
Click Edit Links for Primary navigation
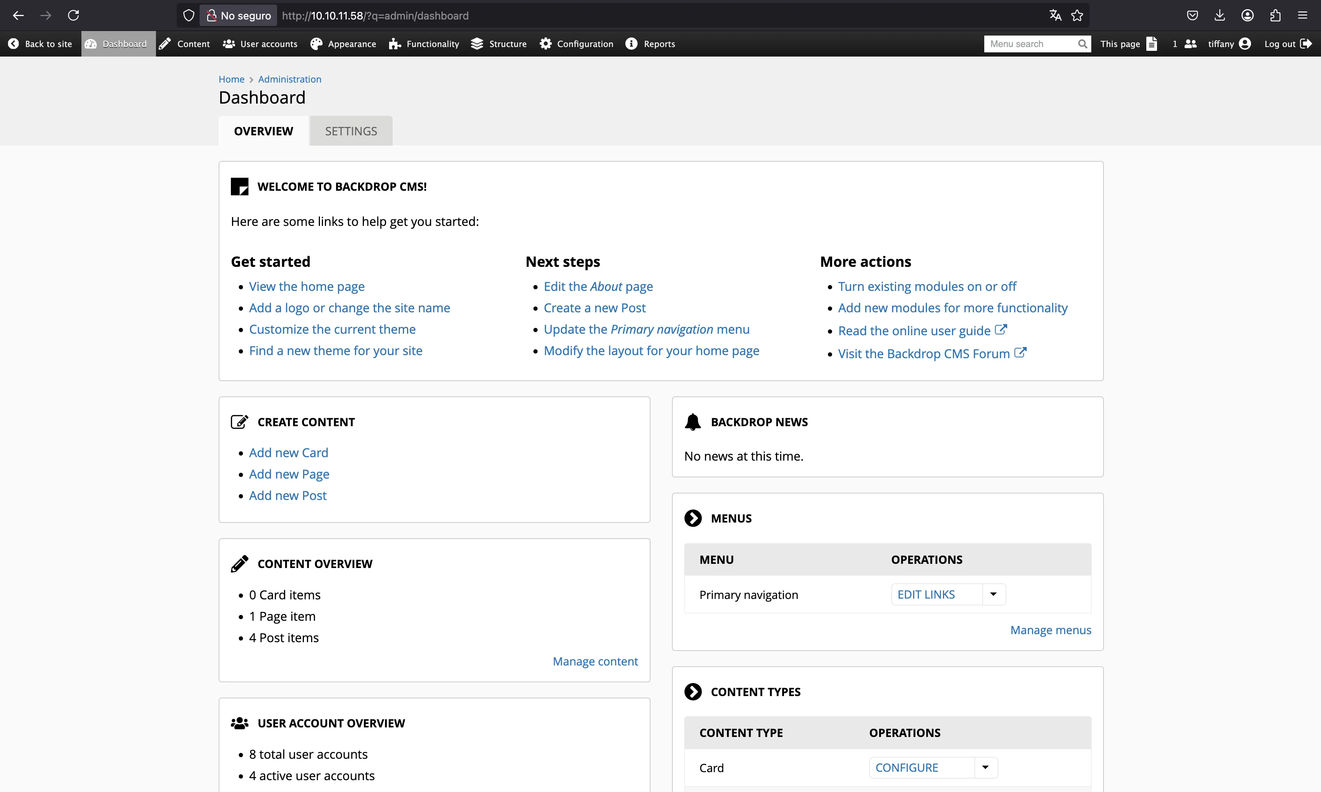(x=926, y=594)
